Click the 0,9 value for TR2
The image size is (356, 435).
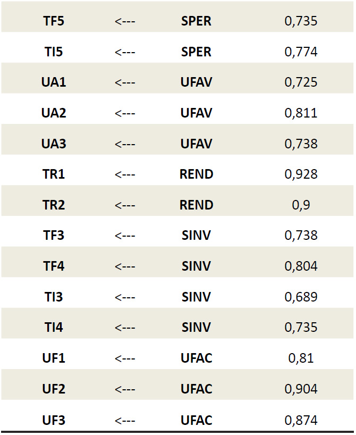[x=301, y=205]
